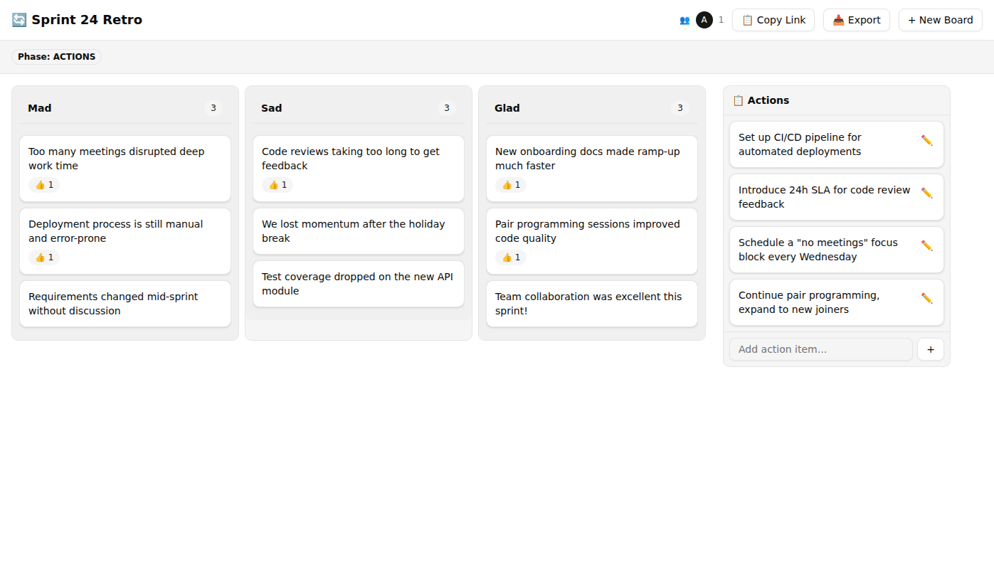Click the clipboard icon on the Actions panel
The height and width of the screenshot is (569, 994).
click(x=738, y=100)
